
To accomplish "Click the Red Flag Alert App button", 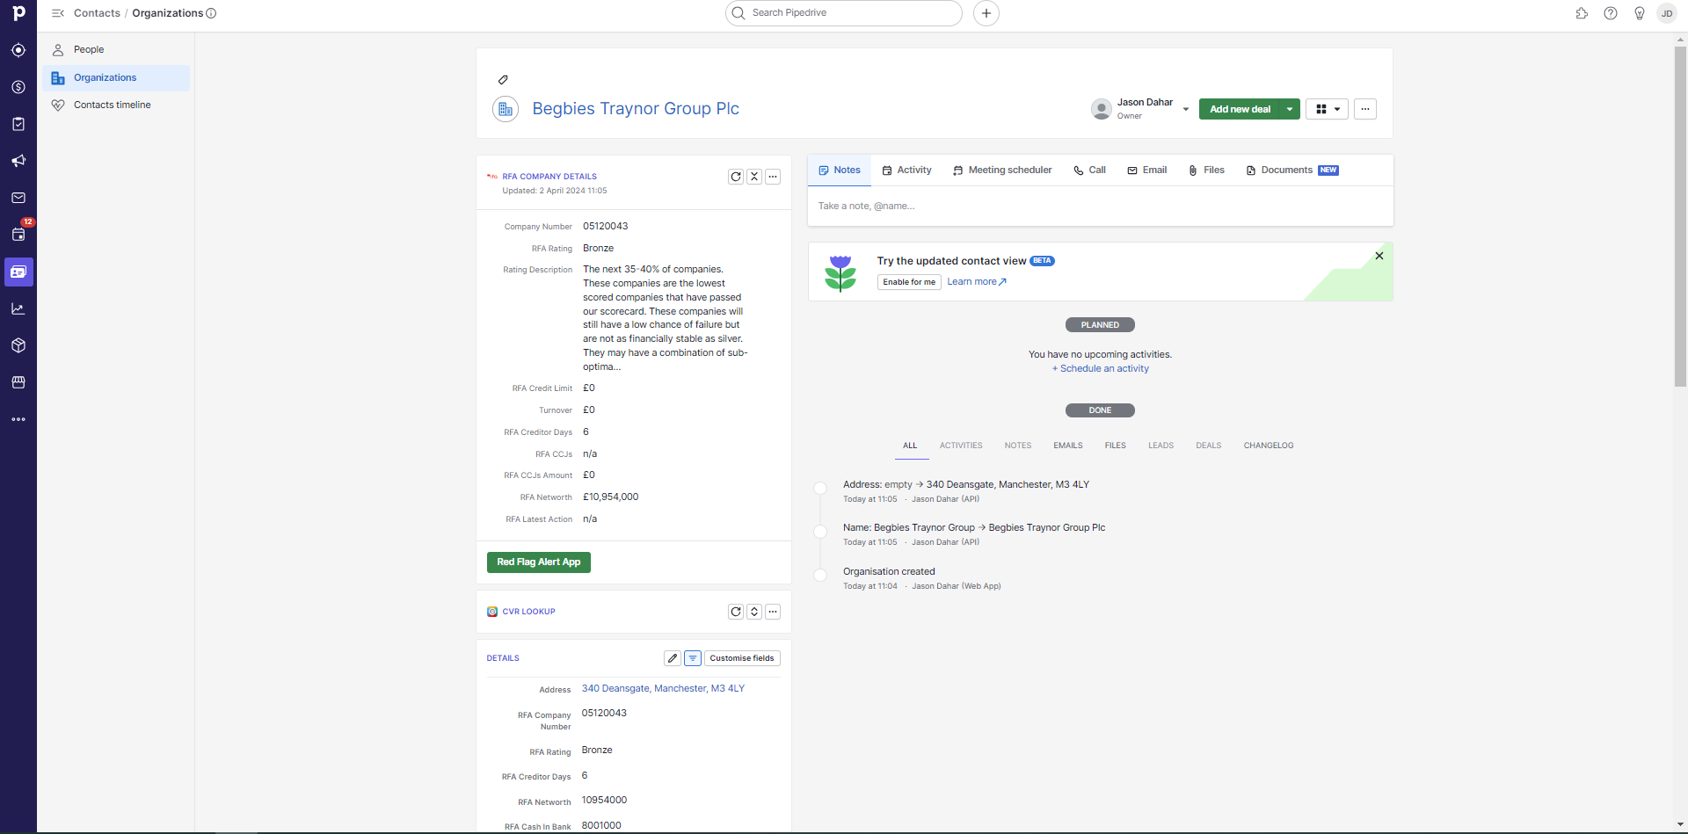I will (x=539, y=562).
